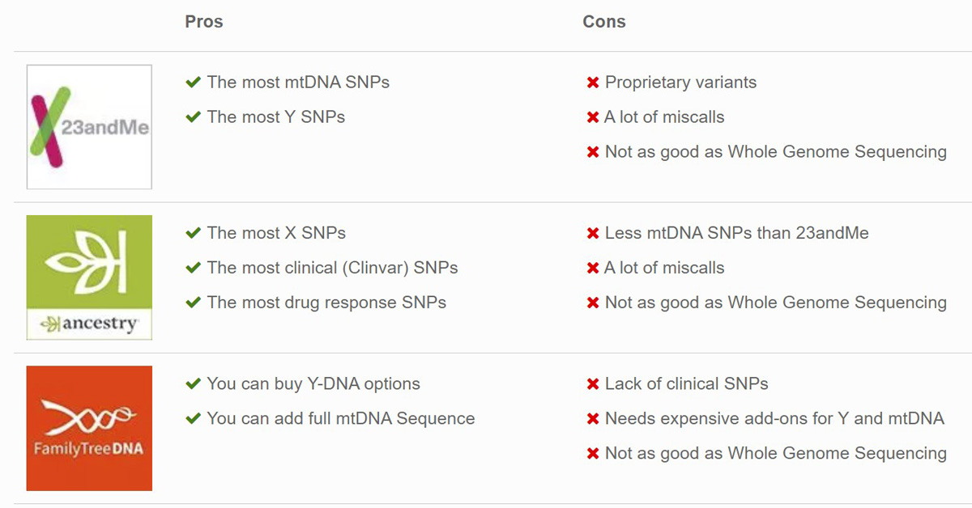
Task: Click 'Proprietary variants' text
Action: [x=680, y=82]
